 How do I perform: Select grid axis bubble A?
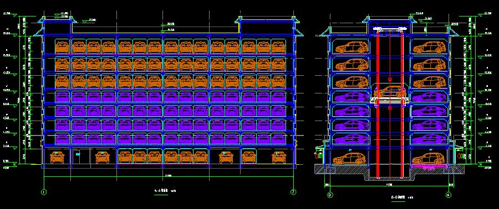point(449,195)
